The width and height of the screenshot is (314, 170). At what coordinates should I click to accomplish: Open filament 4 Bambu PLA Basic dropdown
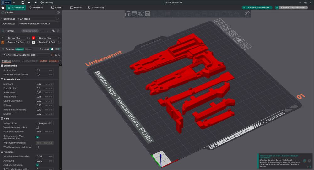(46, 42)
